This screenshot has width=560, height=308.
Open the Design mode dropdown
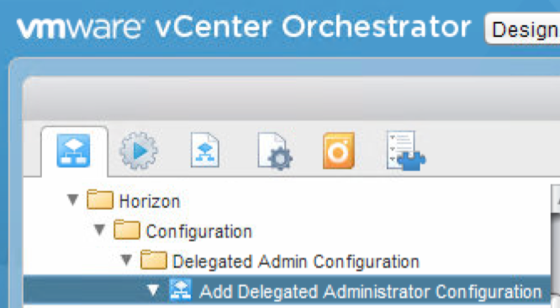522,29
